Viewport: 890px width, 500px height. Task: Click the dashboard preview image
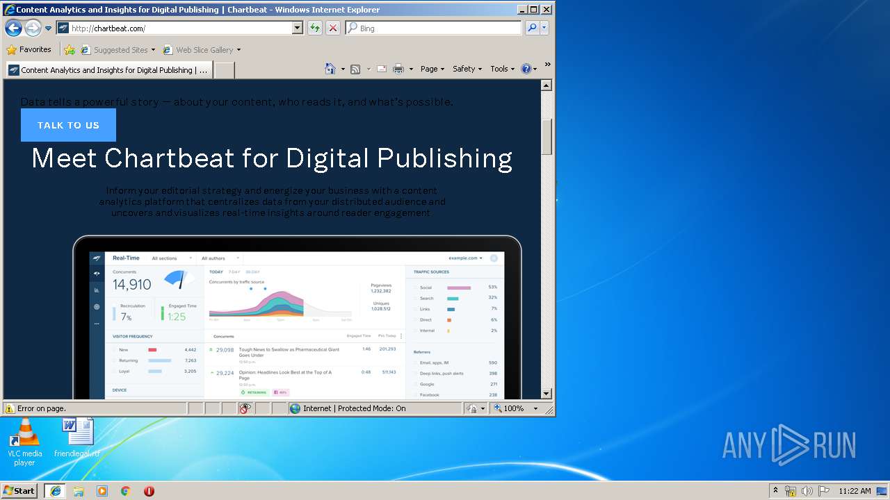297,317
